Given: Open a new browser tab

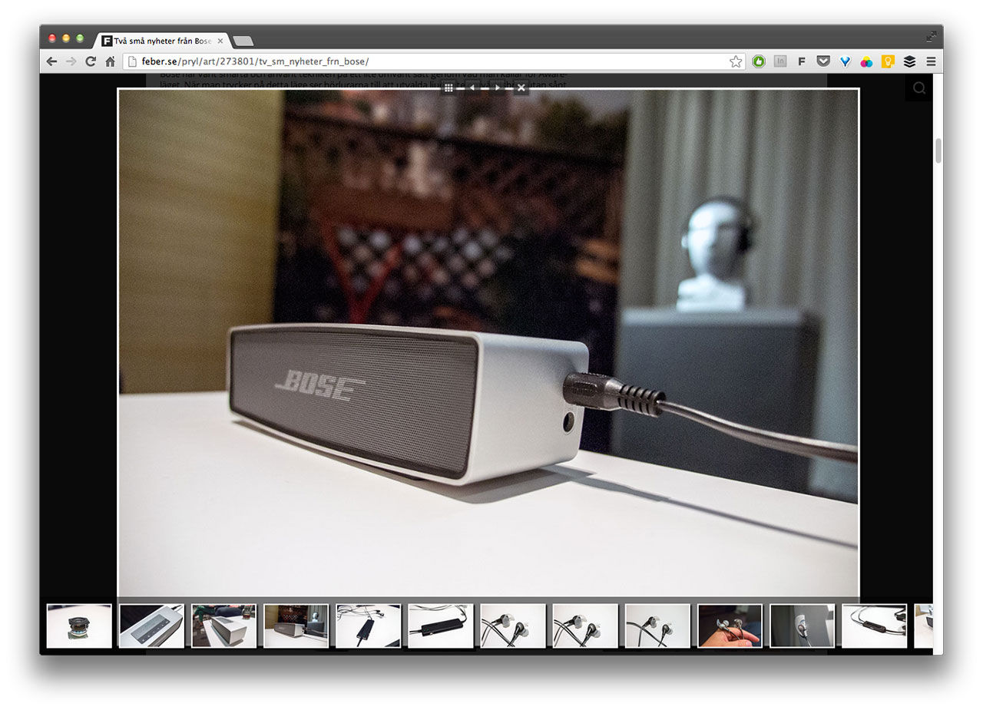Looking at the screenshot, I should [243, 41].
